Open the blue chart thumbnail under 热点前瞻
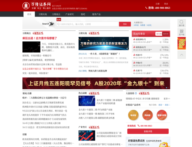This screenshot has width=192, height=147. pos(87,101)
